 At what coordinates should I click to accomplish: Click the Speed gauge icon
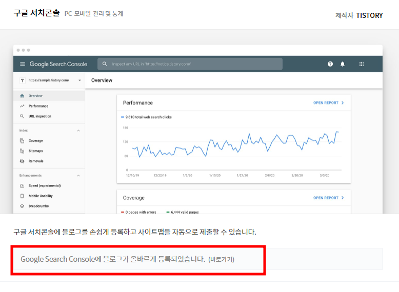[22, 186]
